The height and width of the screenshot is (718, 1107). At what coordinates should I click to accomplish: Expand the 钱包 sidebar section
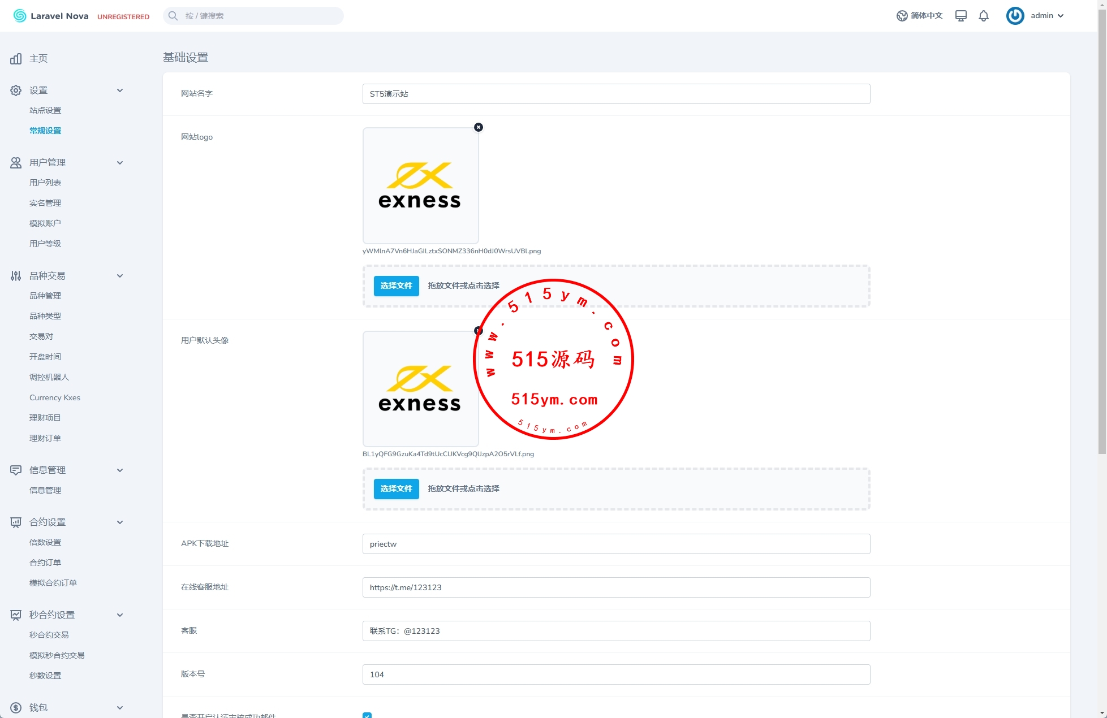(120, 708)
